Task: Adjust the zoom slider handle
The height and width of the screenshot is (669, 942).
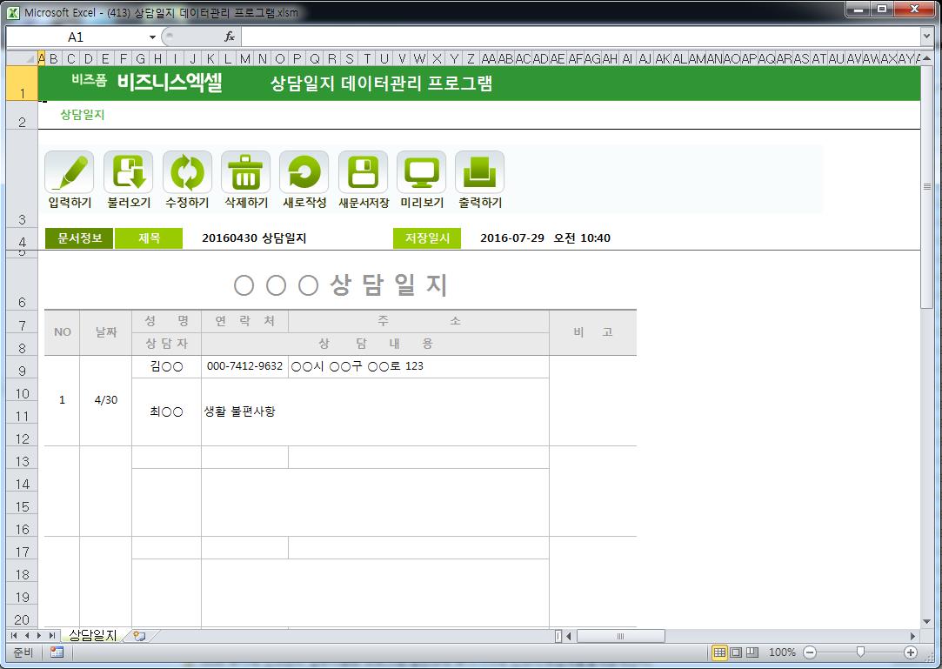Action: (860, 652)
